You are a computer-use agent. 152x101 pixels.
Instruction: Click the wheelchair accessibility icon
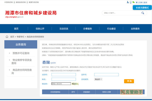[x=128, y=2]
